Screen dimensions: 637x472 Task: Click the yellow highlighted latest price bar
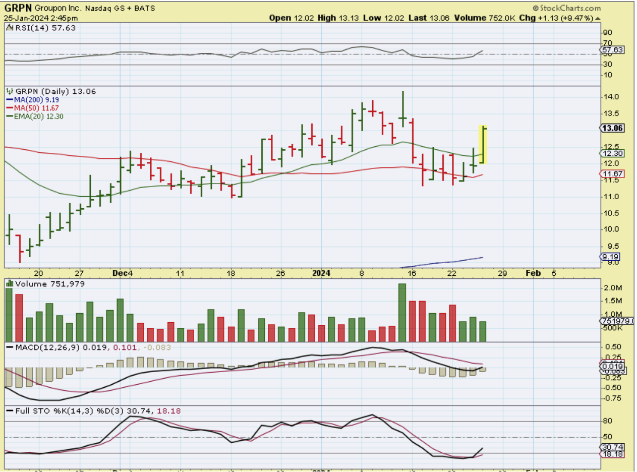[483, 144]
